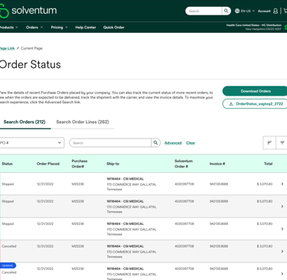
Task: Expand the Pricing menu
Action: 59,28
